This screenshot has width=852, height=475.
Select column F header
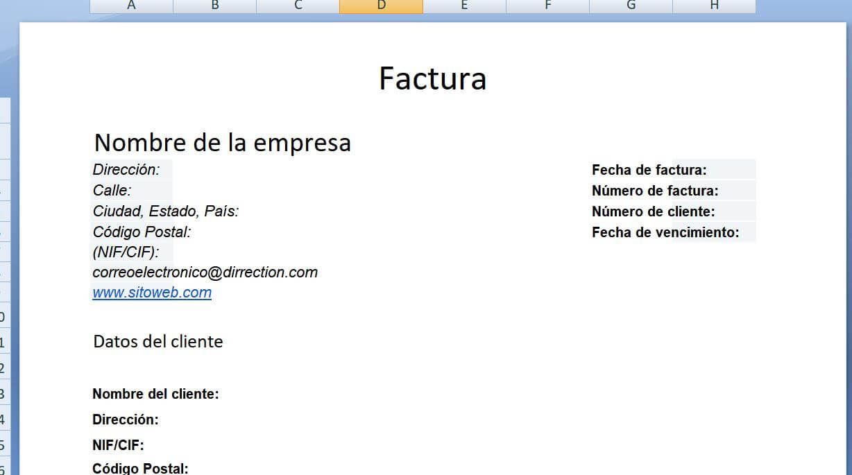pos(547,6)
